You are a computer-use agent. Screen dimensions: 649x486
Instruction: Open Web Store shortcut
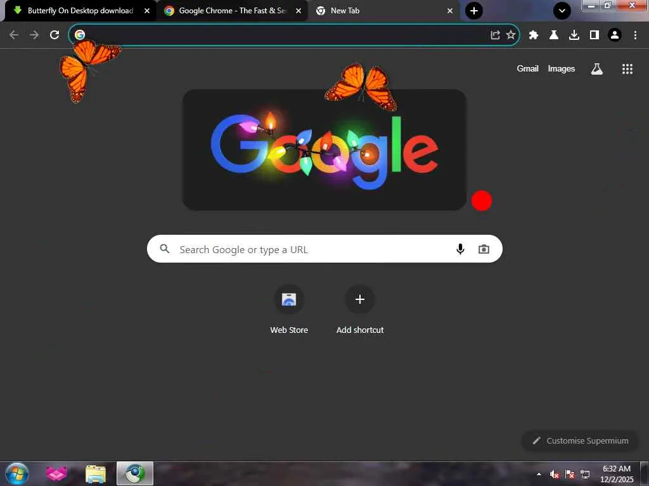289,310
